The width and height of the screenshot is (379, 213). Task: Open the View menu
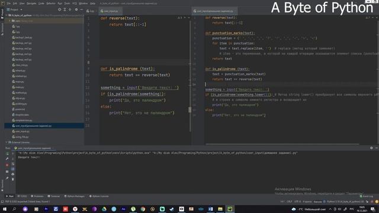click(x=22, y=4)
